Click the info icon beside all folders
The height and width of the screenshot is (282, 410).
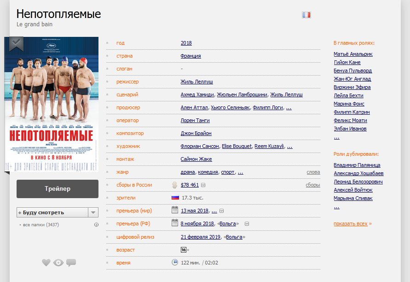point(96,225)
